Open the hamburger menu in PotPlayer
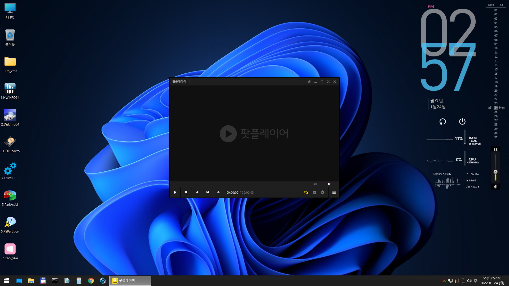The width and height of the screenshot is (509, 286). point(334,193)
